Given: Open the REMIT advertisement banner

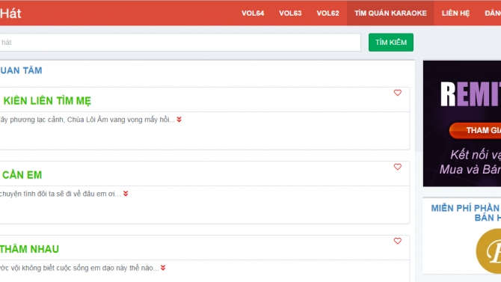Looking at the screenshot, I should pyautogui.click(x=462, y=123).
